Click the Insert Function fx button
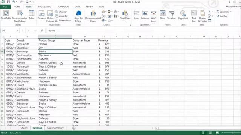This screenshot has width=241, height=135. [42, 31]
